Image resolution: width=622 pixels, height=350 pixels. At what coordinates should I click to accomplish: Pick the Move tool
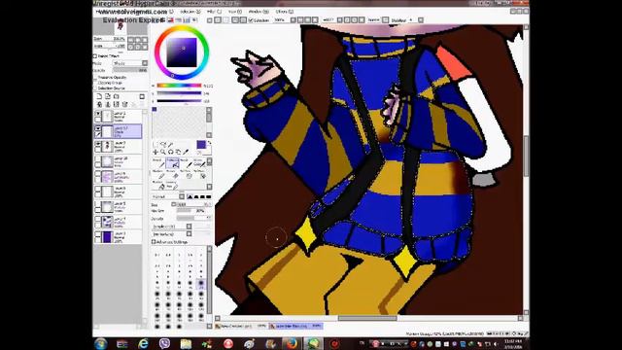155,152
